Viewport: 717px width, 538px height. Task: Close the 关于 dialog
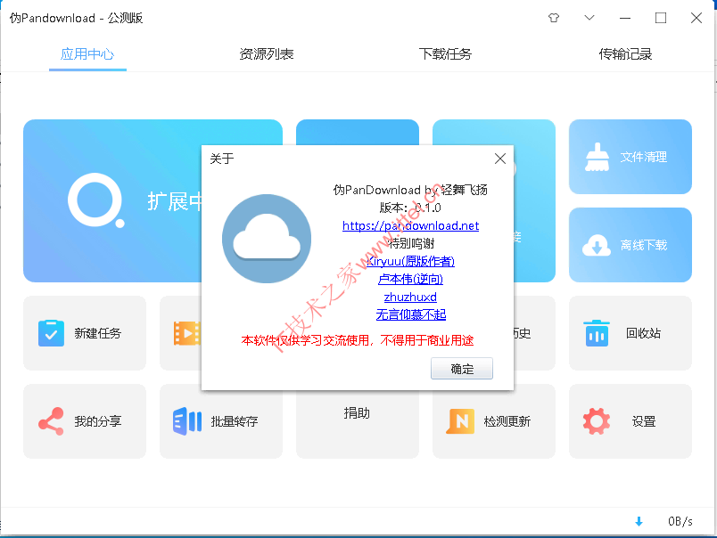coord(500,159)
